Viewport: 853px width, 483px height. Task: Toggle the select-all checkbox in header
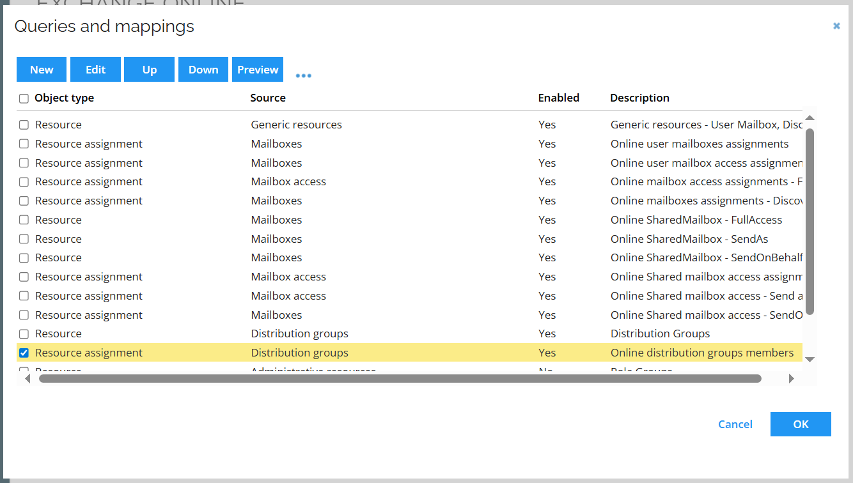click(24, 98)
